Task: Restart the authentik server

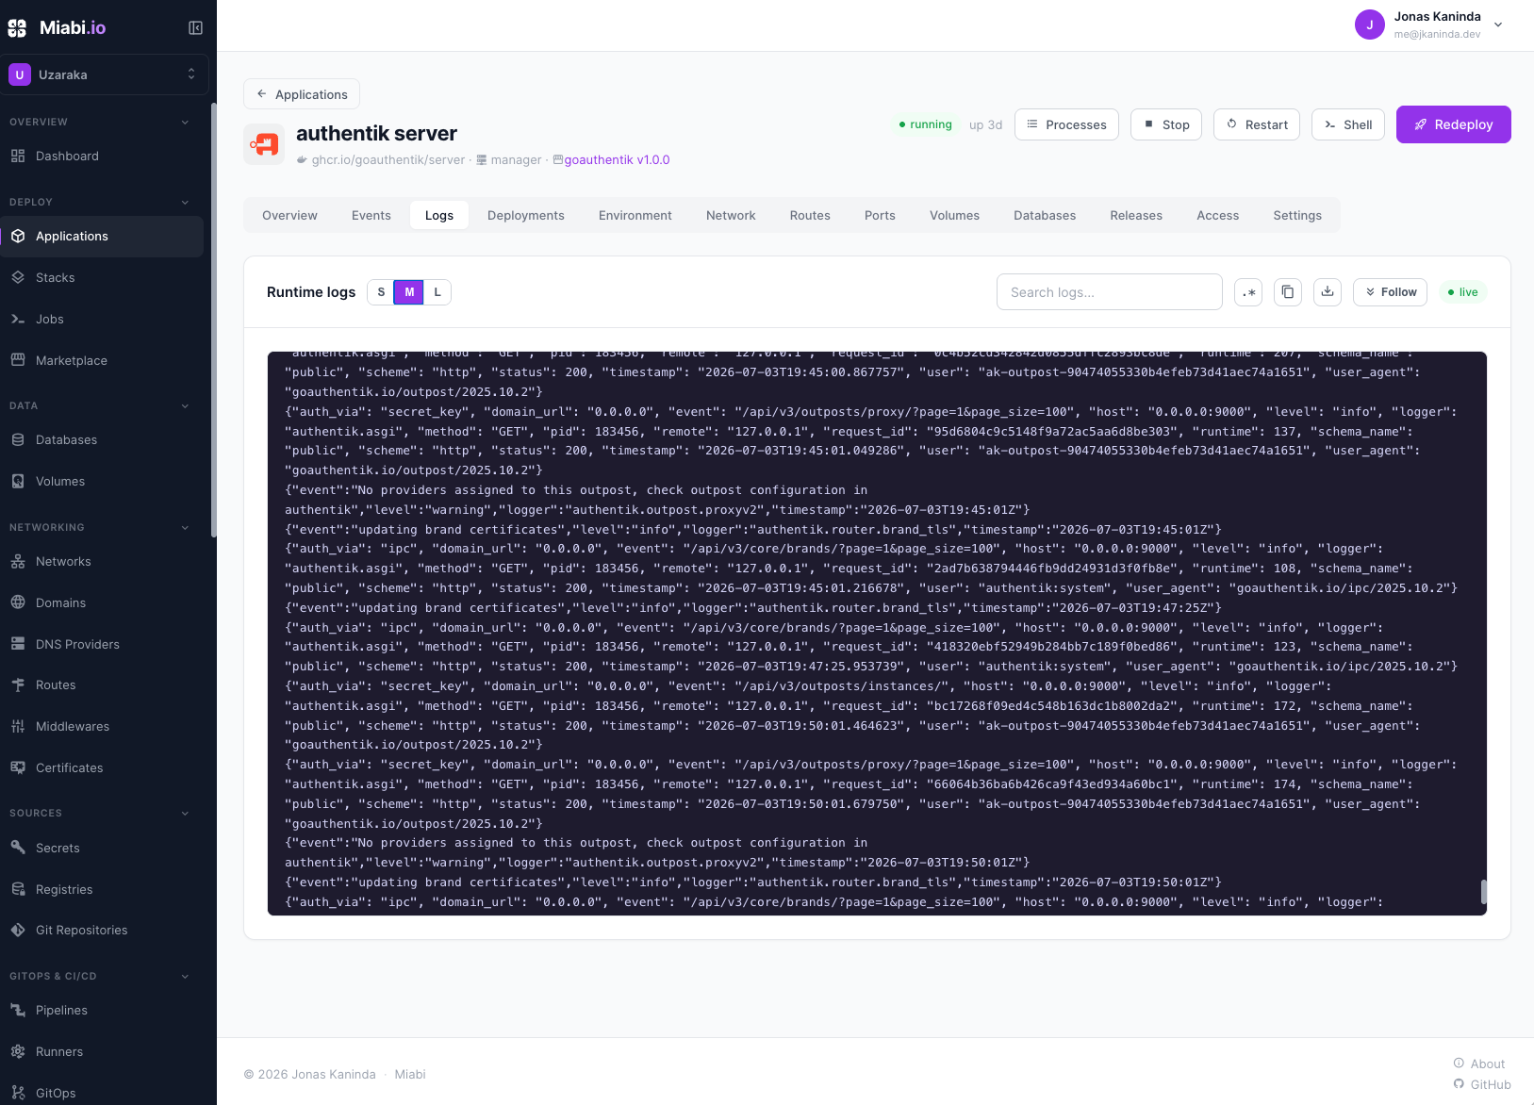Action: point(1257,124)
